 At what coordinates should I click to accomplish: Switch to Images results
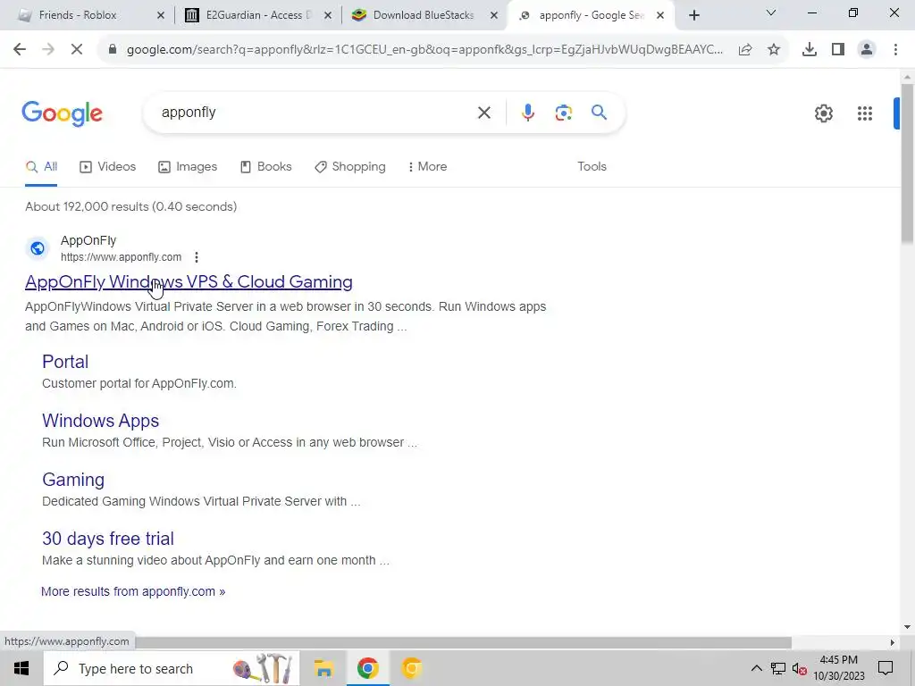pyautogui.click(x=188, y=167)
